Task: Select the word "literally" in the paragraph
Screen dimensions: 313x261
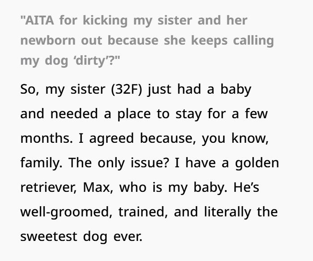Action: click(227, 212)
